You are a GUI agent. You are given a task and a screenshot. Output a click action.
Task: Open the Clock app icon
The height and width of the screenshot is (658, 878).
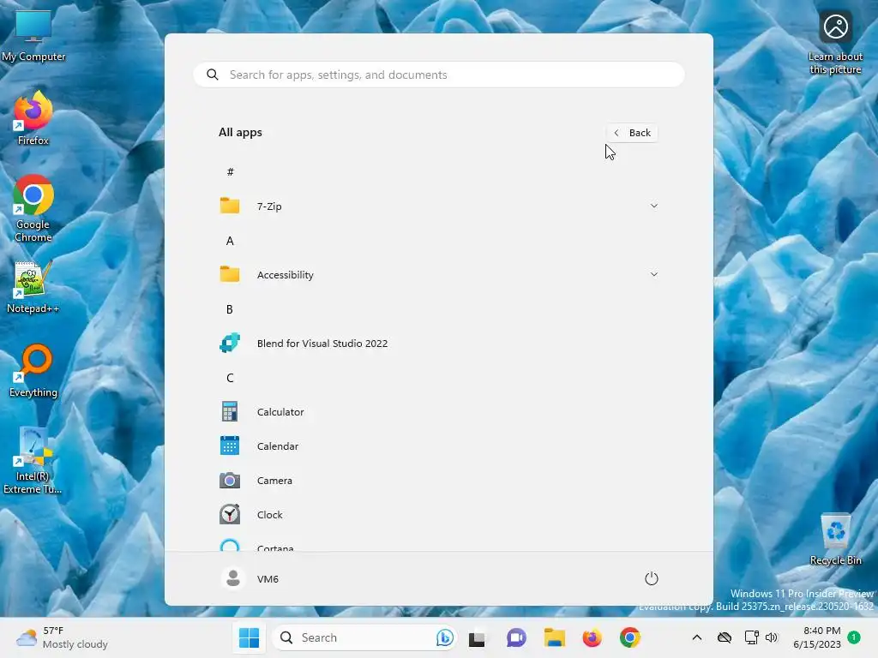click(x=230, y=514)
